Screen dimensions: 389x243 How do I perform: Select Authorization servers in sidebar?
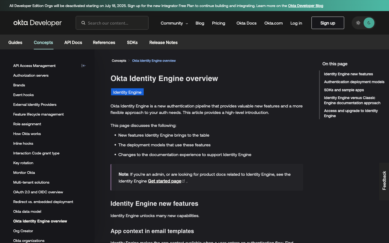point(31,75)
